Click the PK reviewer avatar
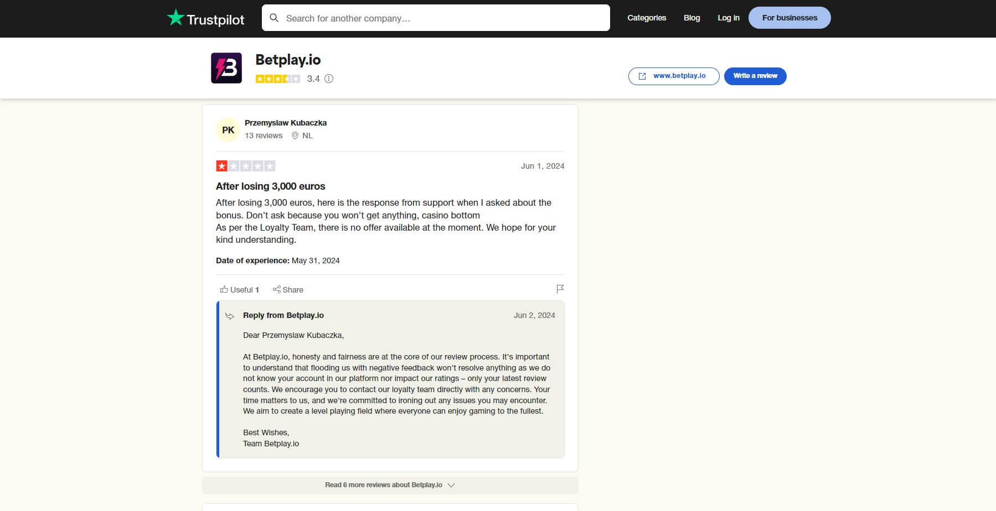This screenshot has height=511, width=996. pyautogui.click(x=228, y=129)
